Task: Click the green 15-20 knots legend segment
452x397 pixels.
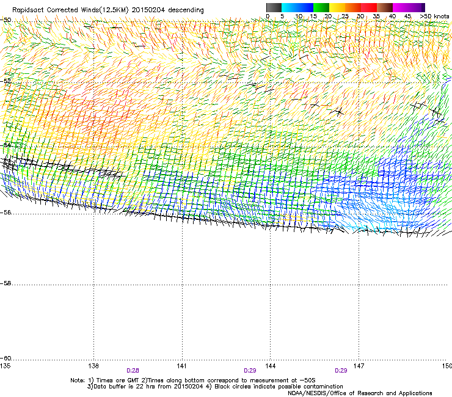Action: [x=321, y=7]
